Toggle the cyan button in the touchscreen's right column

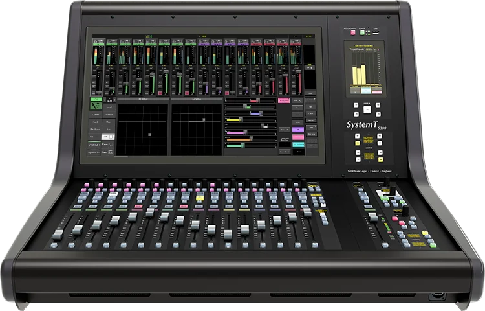(298, 144)
